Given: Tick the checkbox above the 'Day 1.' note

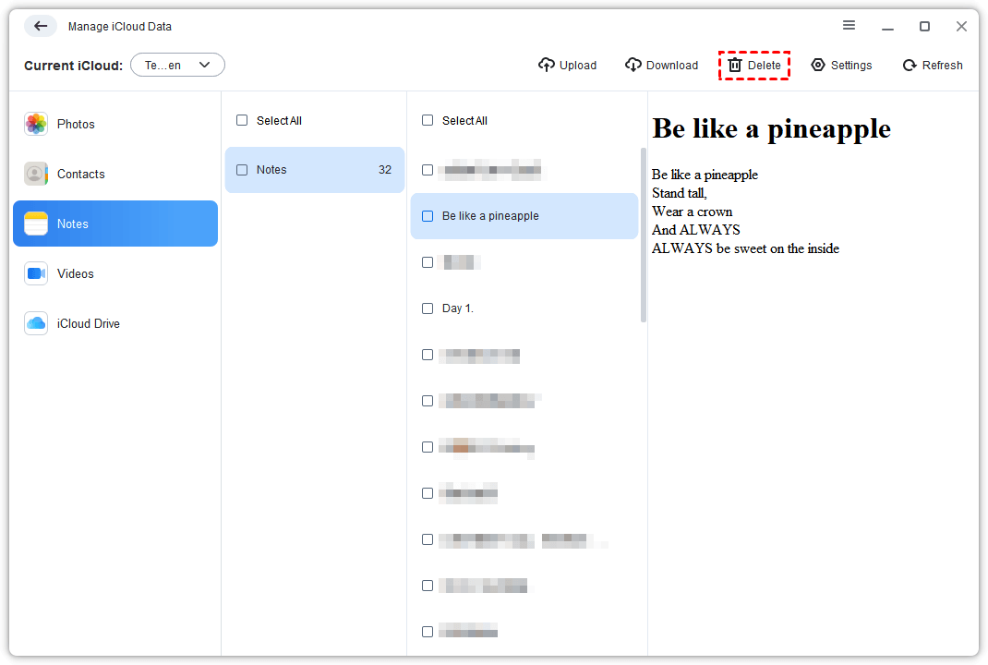Looking at the screenshot, I should 428,262.
